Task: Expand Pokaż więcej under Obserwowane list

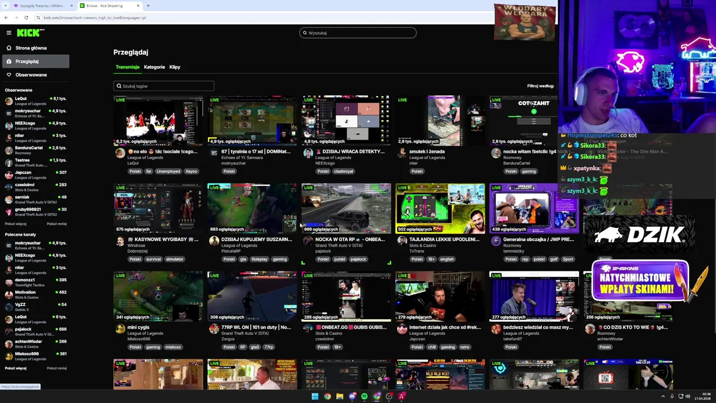Action: pos(16,224)
